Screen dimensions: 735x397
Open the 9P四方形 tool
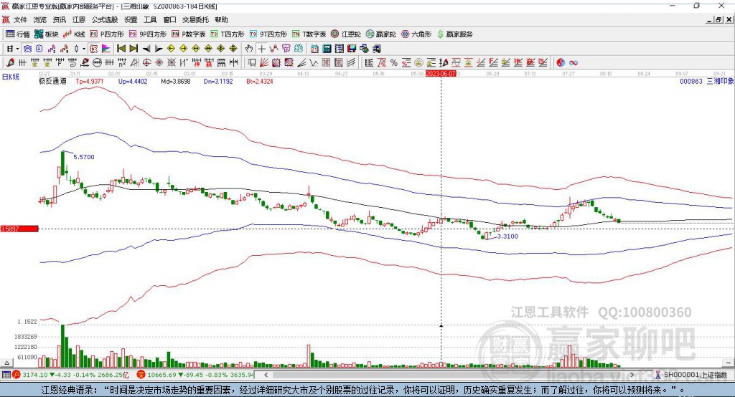click(148, 34)
